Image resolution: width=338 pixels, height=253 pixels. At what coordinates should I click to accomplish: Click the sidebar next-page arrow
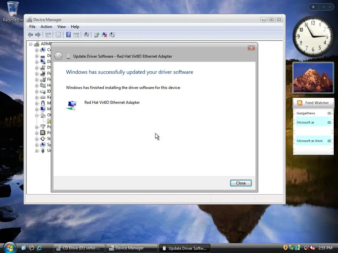[x=330, y=7]
